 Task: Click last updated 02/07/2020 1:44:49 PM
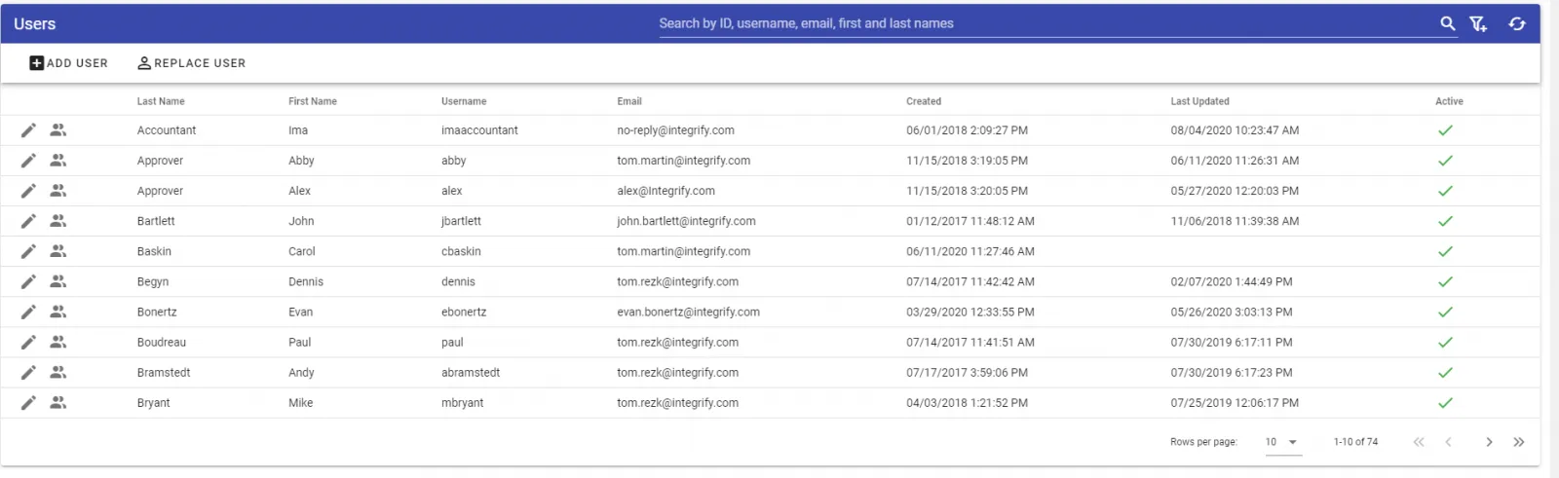coord(1232,281)
